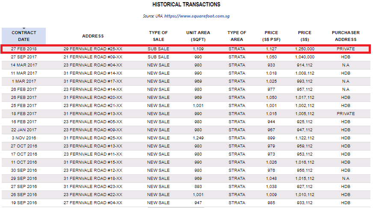Click the PURCHASER ADDRESS column header
Viewport: 373px width, 208px height.
tap(346, 36)
